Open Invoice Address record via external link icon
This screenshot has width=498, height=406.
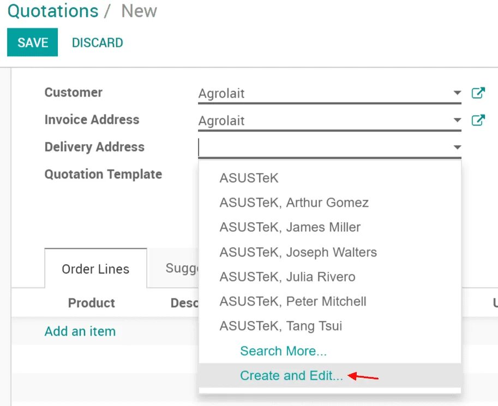point(478,120)
